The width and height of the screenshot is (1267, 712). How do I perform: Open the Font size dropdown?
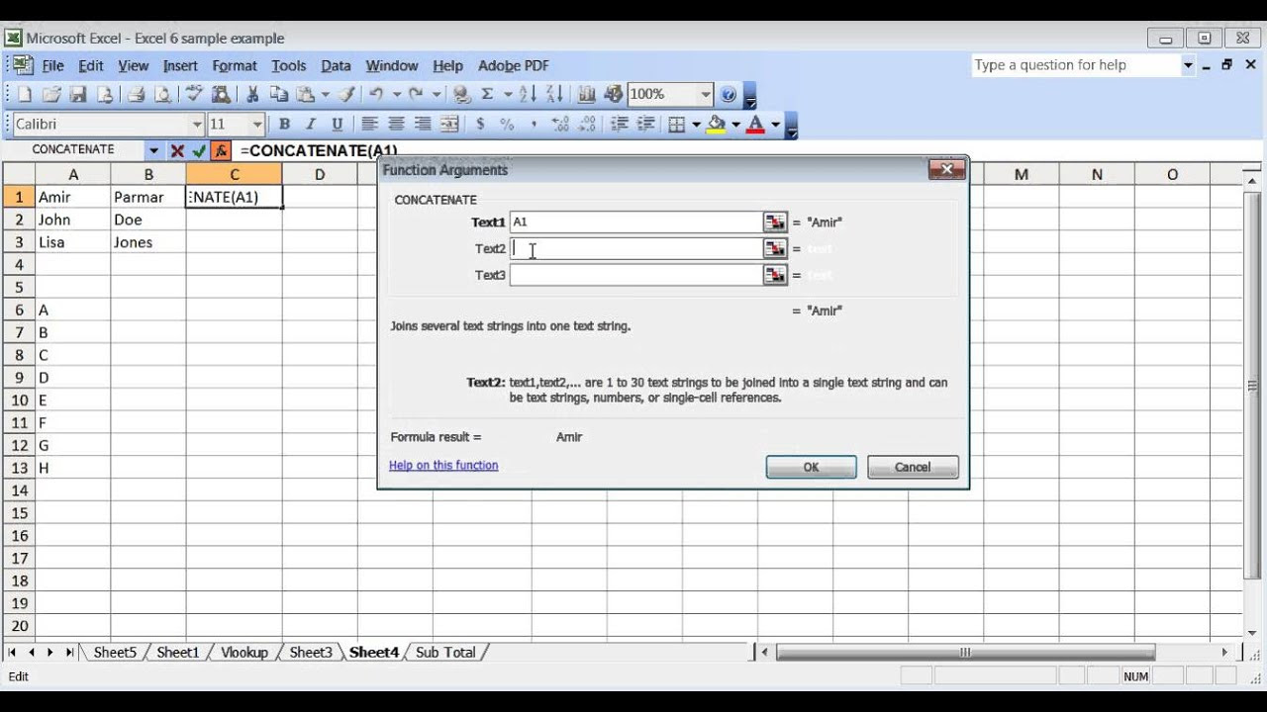(x=257, y=125)
